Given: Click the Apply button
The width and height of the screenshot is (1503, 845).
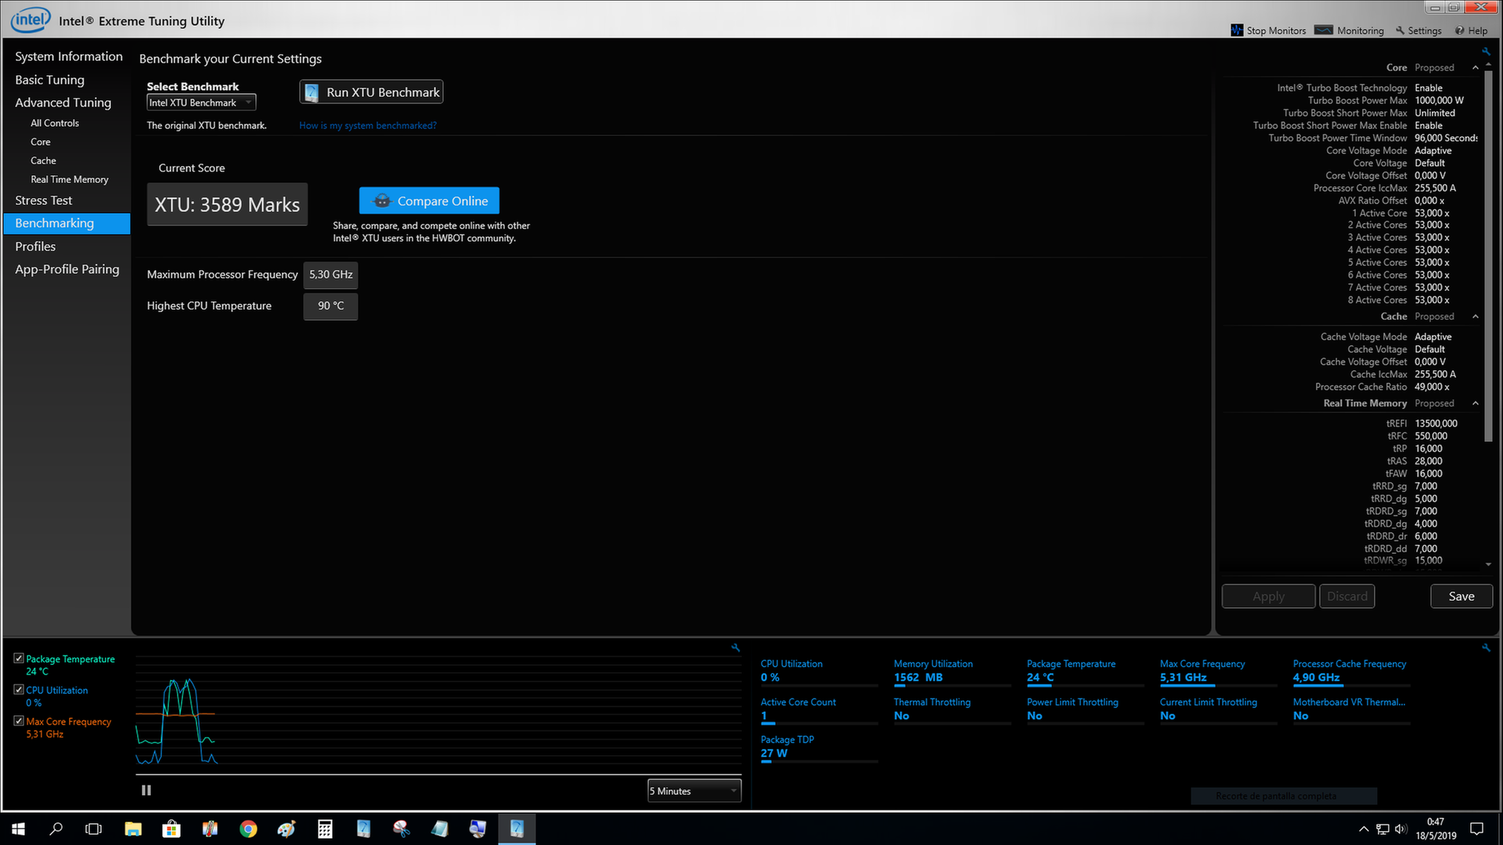Looking at the screenshot, I should pos(1268,596).
